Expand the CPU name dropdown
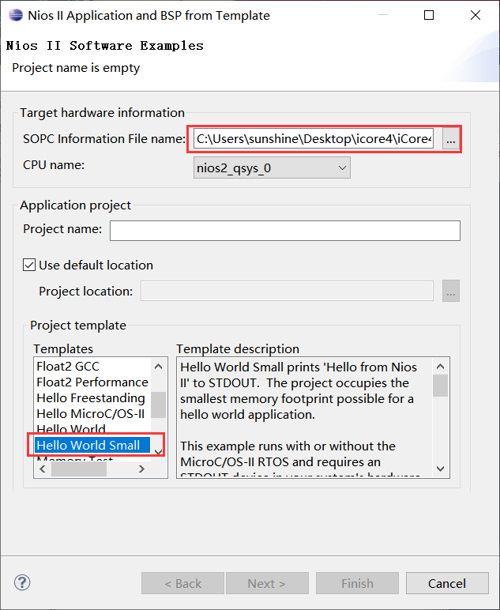Viewport: 500px width, 610px height. click(272, 168)
